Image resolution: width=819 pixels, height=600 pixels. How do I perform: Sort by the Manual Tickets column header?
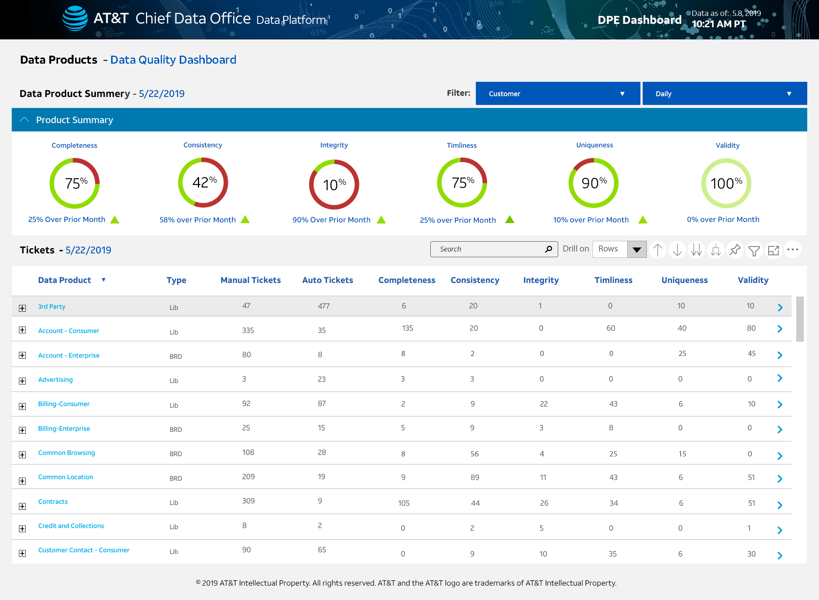click(x=251, y=280)
